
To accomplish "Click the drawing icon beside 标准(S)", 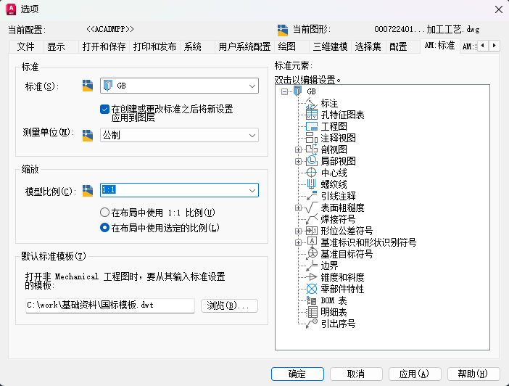I will click(88, 86).
